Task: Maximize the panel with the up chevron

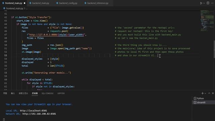Action: (209, 93)
